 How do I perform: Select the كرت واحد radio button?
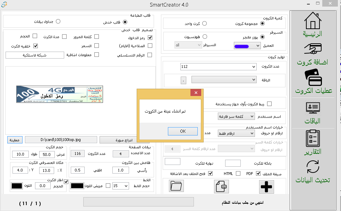205,23
